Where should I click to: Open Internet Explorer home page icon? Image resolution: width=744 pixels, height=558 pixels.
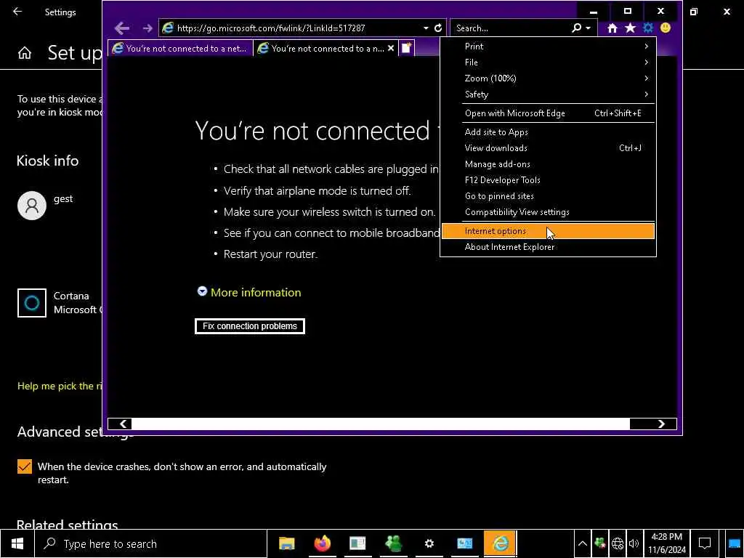pos(612,28)
